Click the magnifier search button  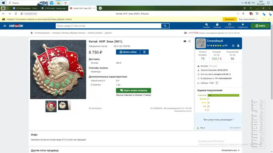click(x=165, y=26)
